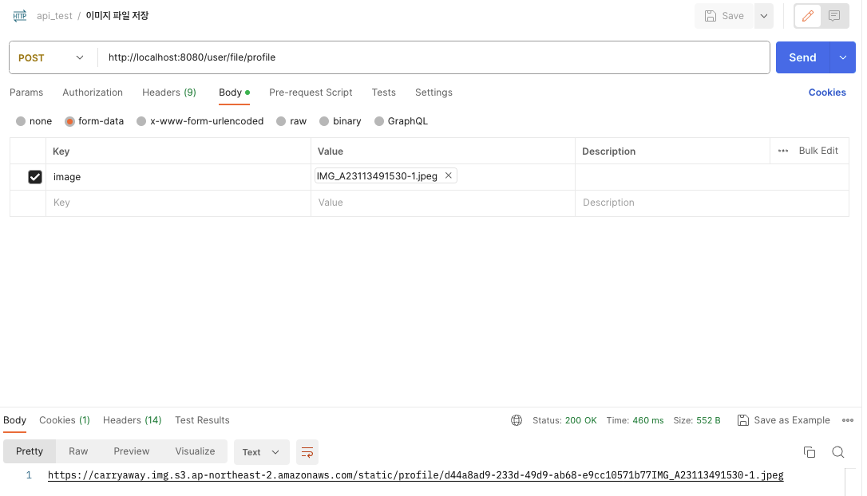The width and height of the screenshot is (867, 496).
Task: Remove the IMG_A23113491530-1.jpeg file
Action: pos(449,175)
